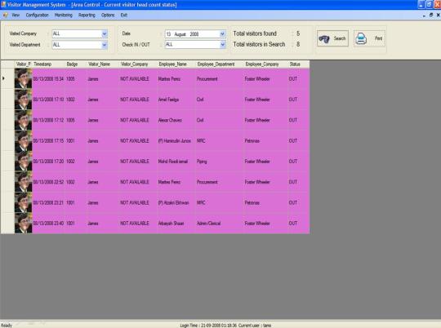Viewport: 441px width, 328px height.
Task: Sort by Visitor_Company column header
Action: point(138,64)
